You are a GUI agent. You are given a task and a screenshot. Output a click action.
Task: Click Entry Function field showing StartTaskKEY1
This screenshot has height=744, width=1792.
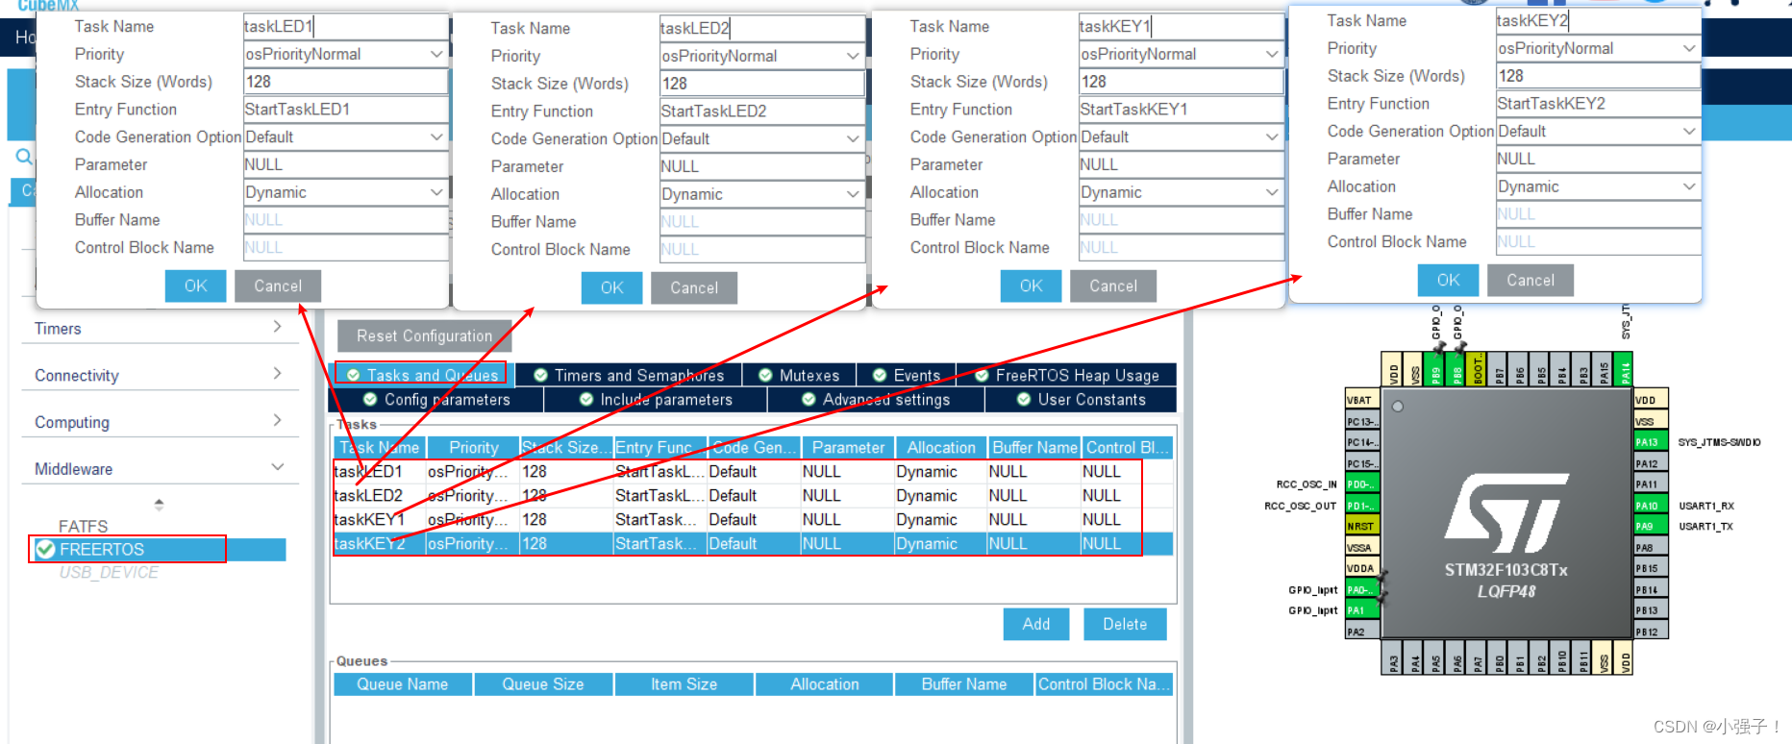coord(1182,110)
